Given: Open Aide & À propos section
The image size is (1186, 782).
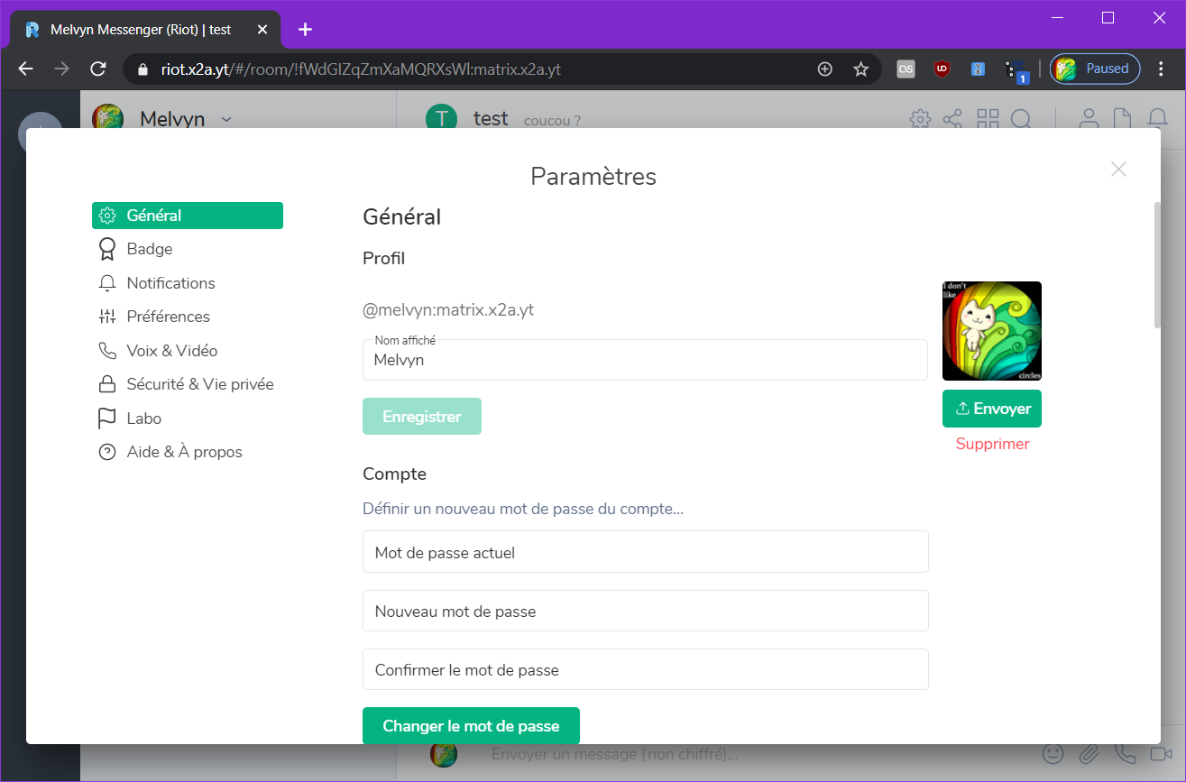Looking at the screenshot, I should [184, 452].
